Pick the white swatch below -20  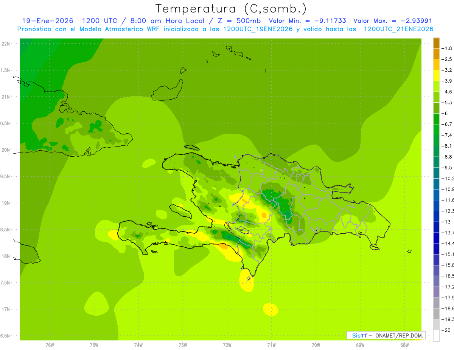436,336
